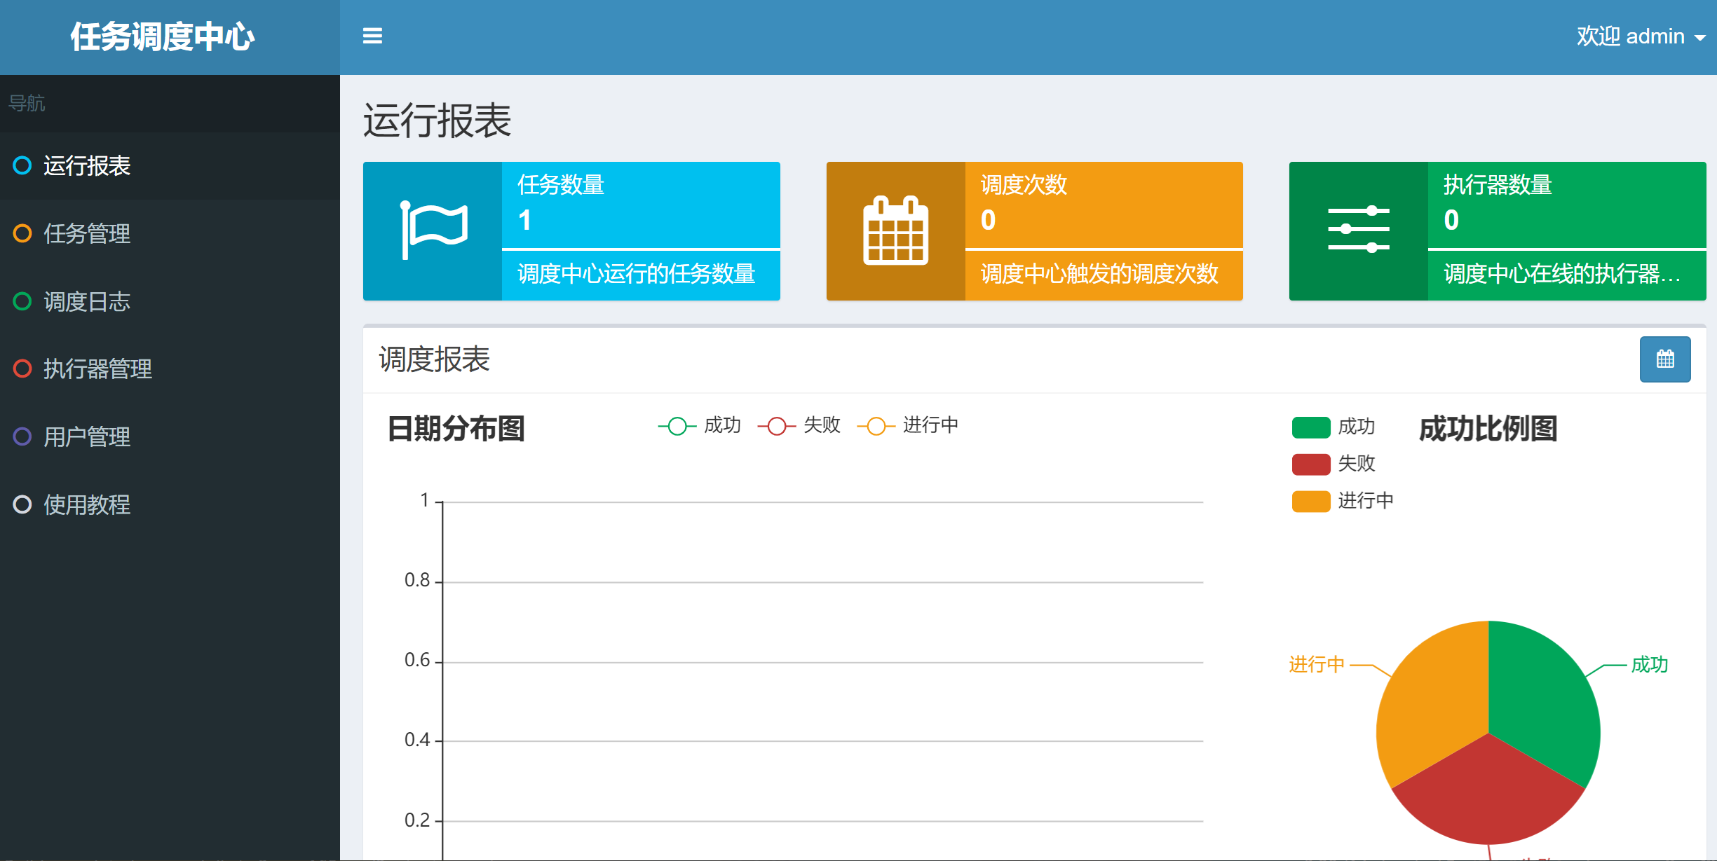Open 调度日志 from the navigation
The image size is (1717, 861).
click(x=170, y=301)
